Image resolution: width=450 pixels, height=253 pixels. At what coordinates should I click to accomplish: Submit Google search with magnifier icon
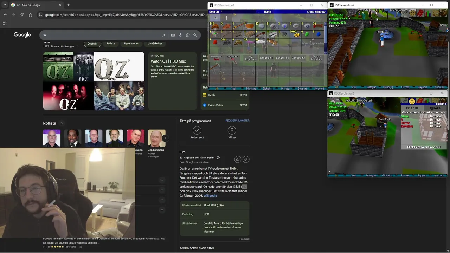195,35
